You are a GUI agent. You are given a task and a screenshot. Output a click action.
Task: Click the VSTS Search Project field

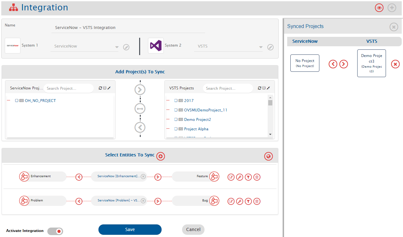pos(227,88)
